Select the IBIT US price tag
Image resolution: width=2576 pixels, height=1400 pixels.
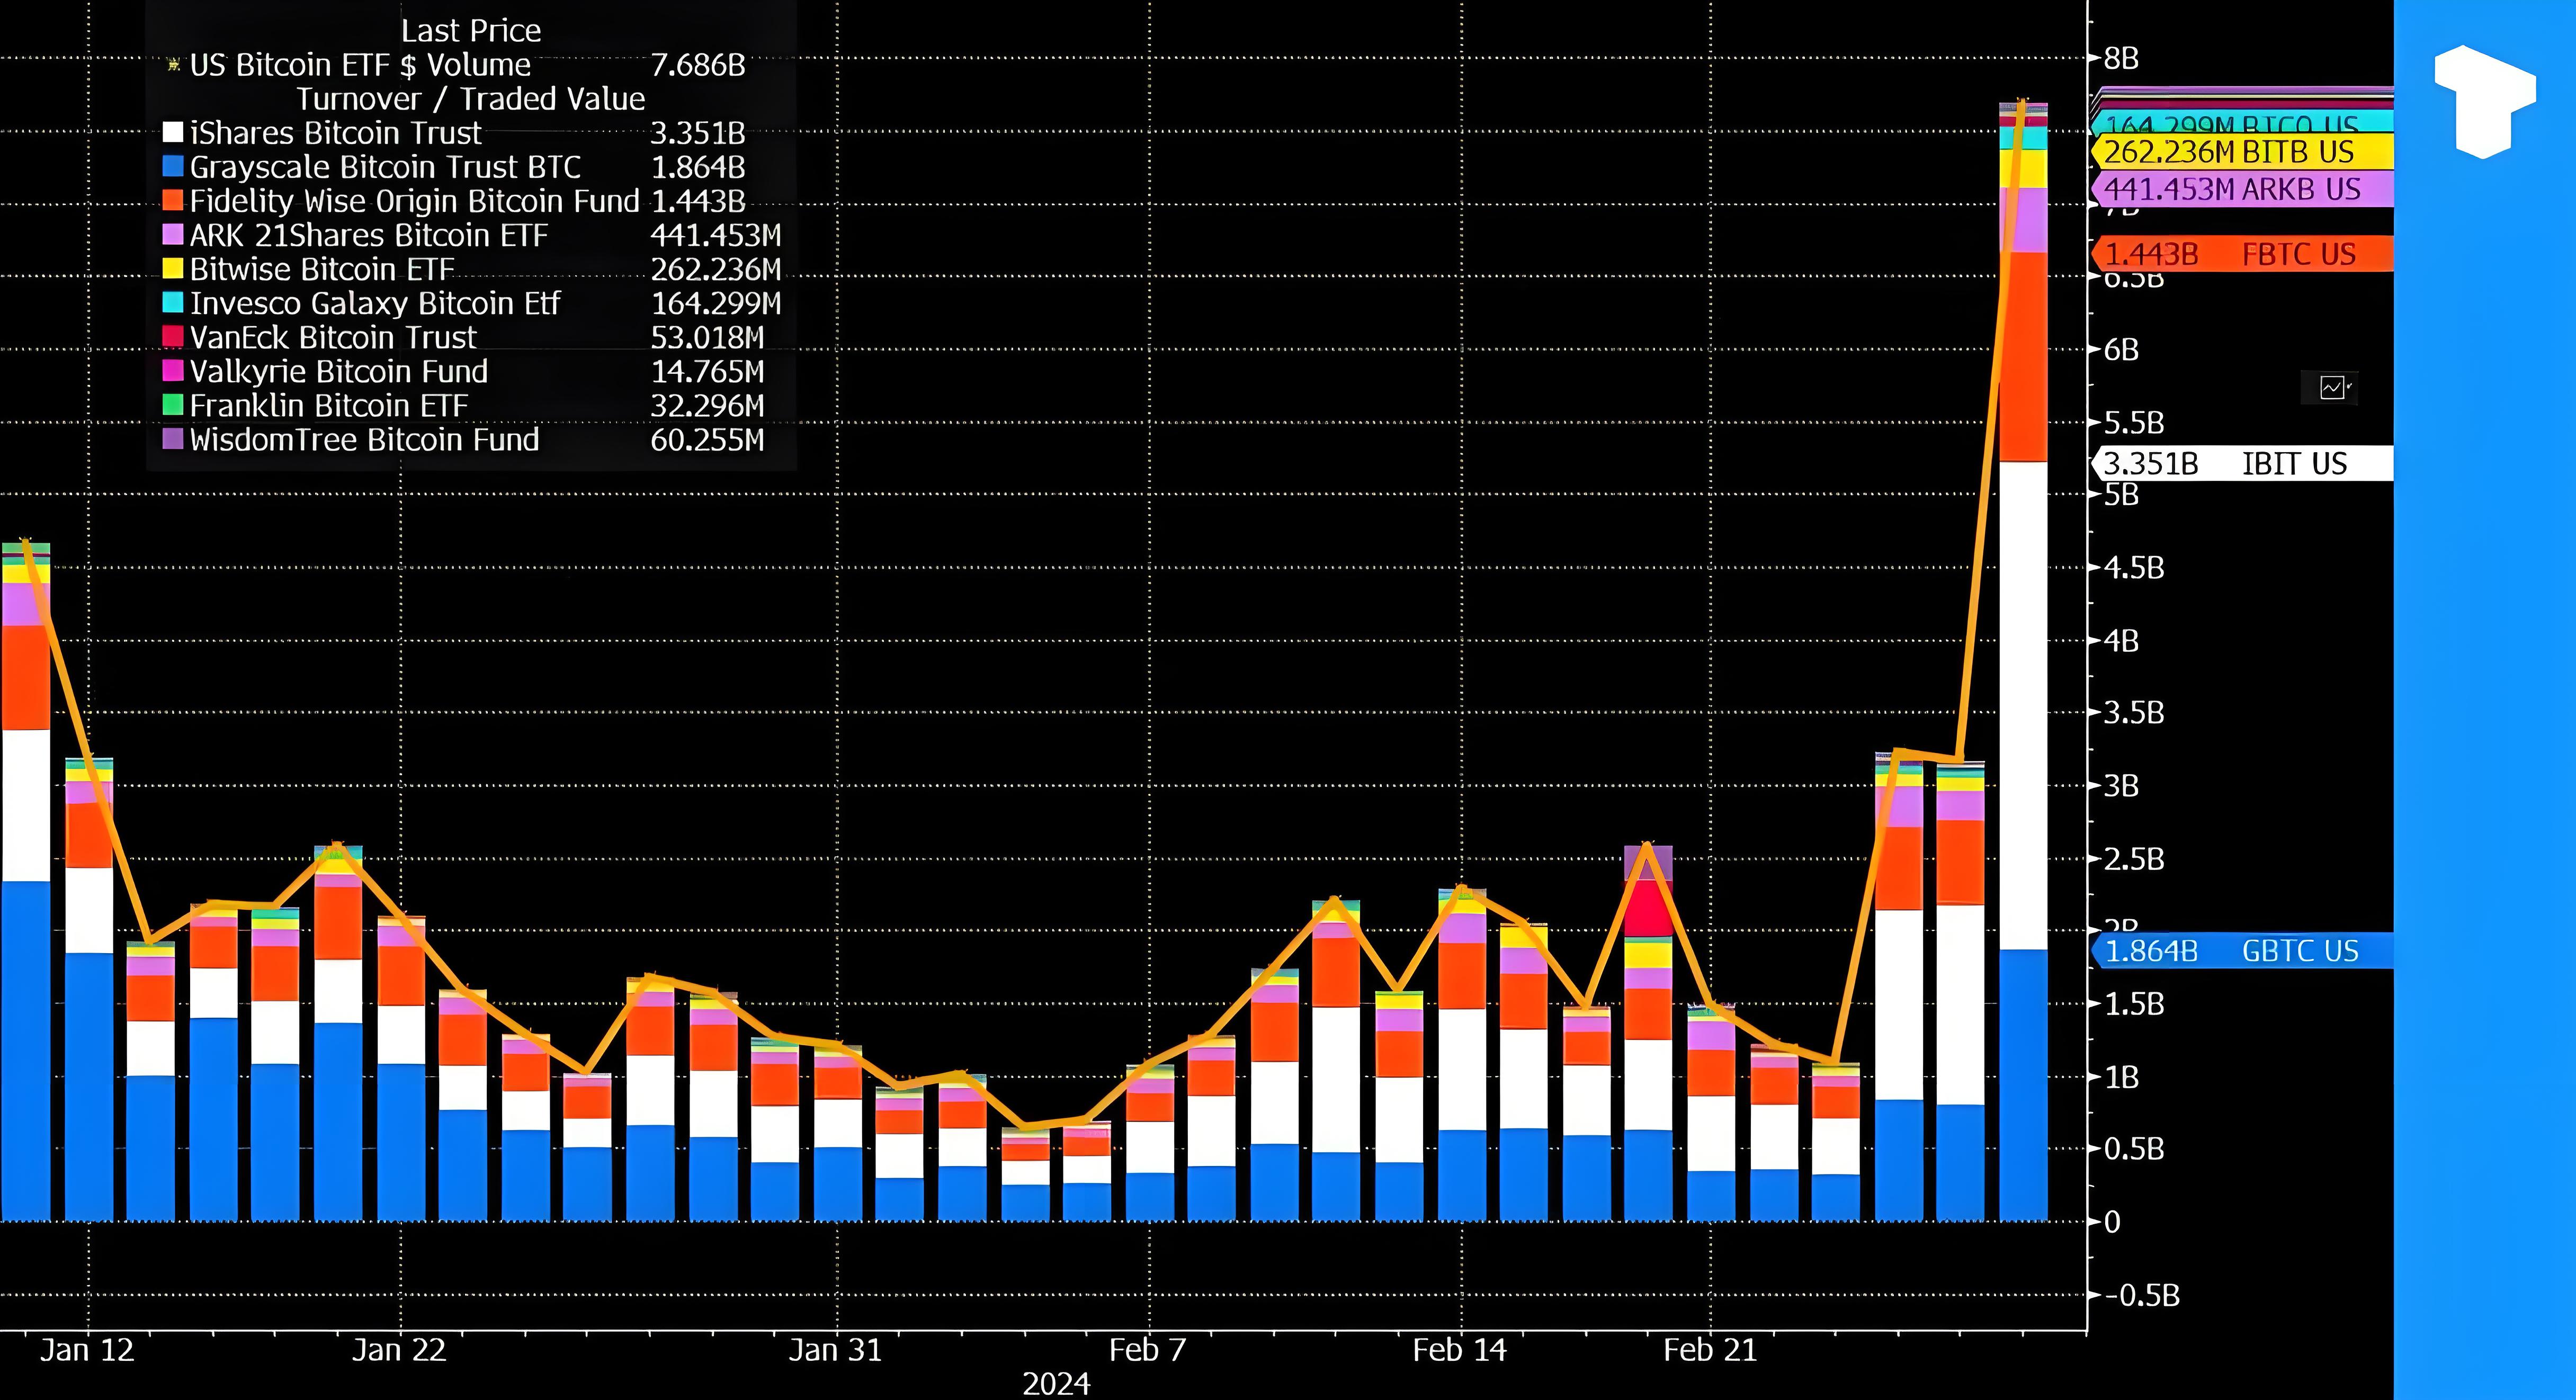[2243, 464]
